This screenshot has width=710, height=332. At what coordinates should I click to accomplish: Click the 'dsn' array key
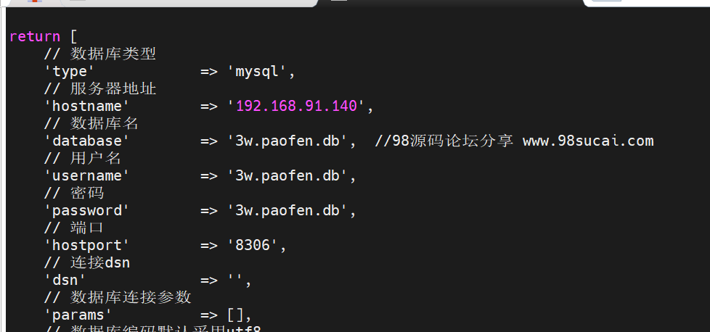pos(65,280)
